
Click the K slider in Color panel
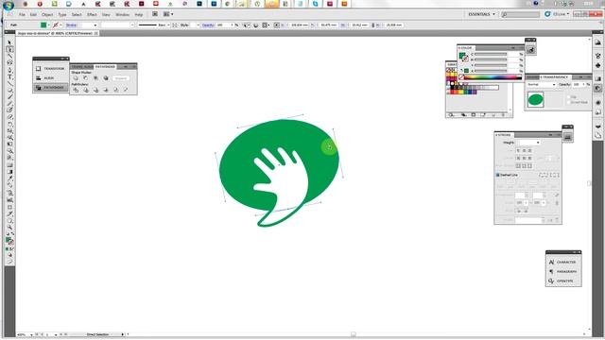pyautogui.click(x=491, y=71)
